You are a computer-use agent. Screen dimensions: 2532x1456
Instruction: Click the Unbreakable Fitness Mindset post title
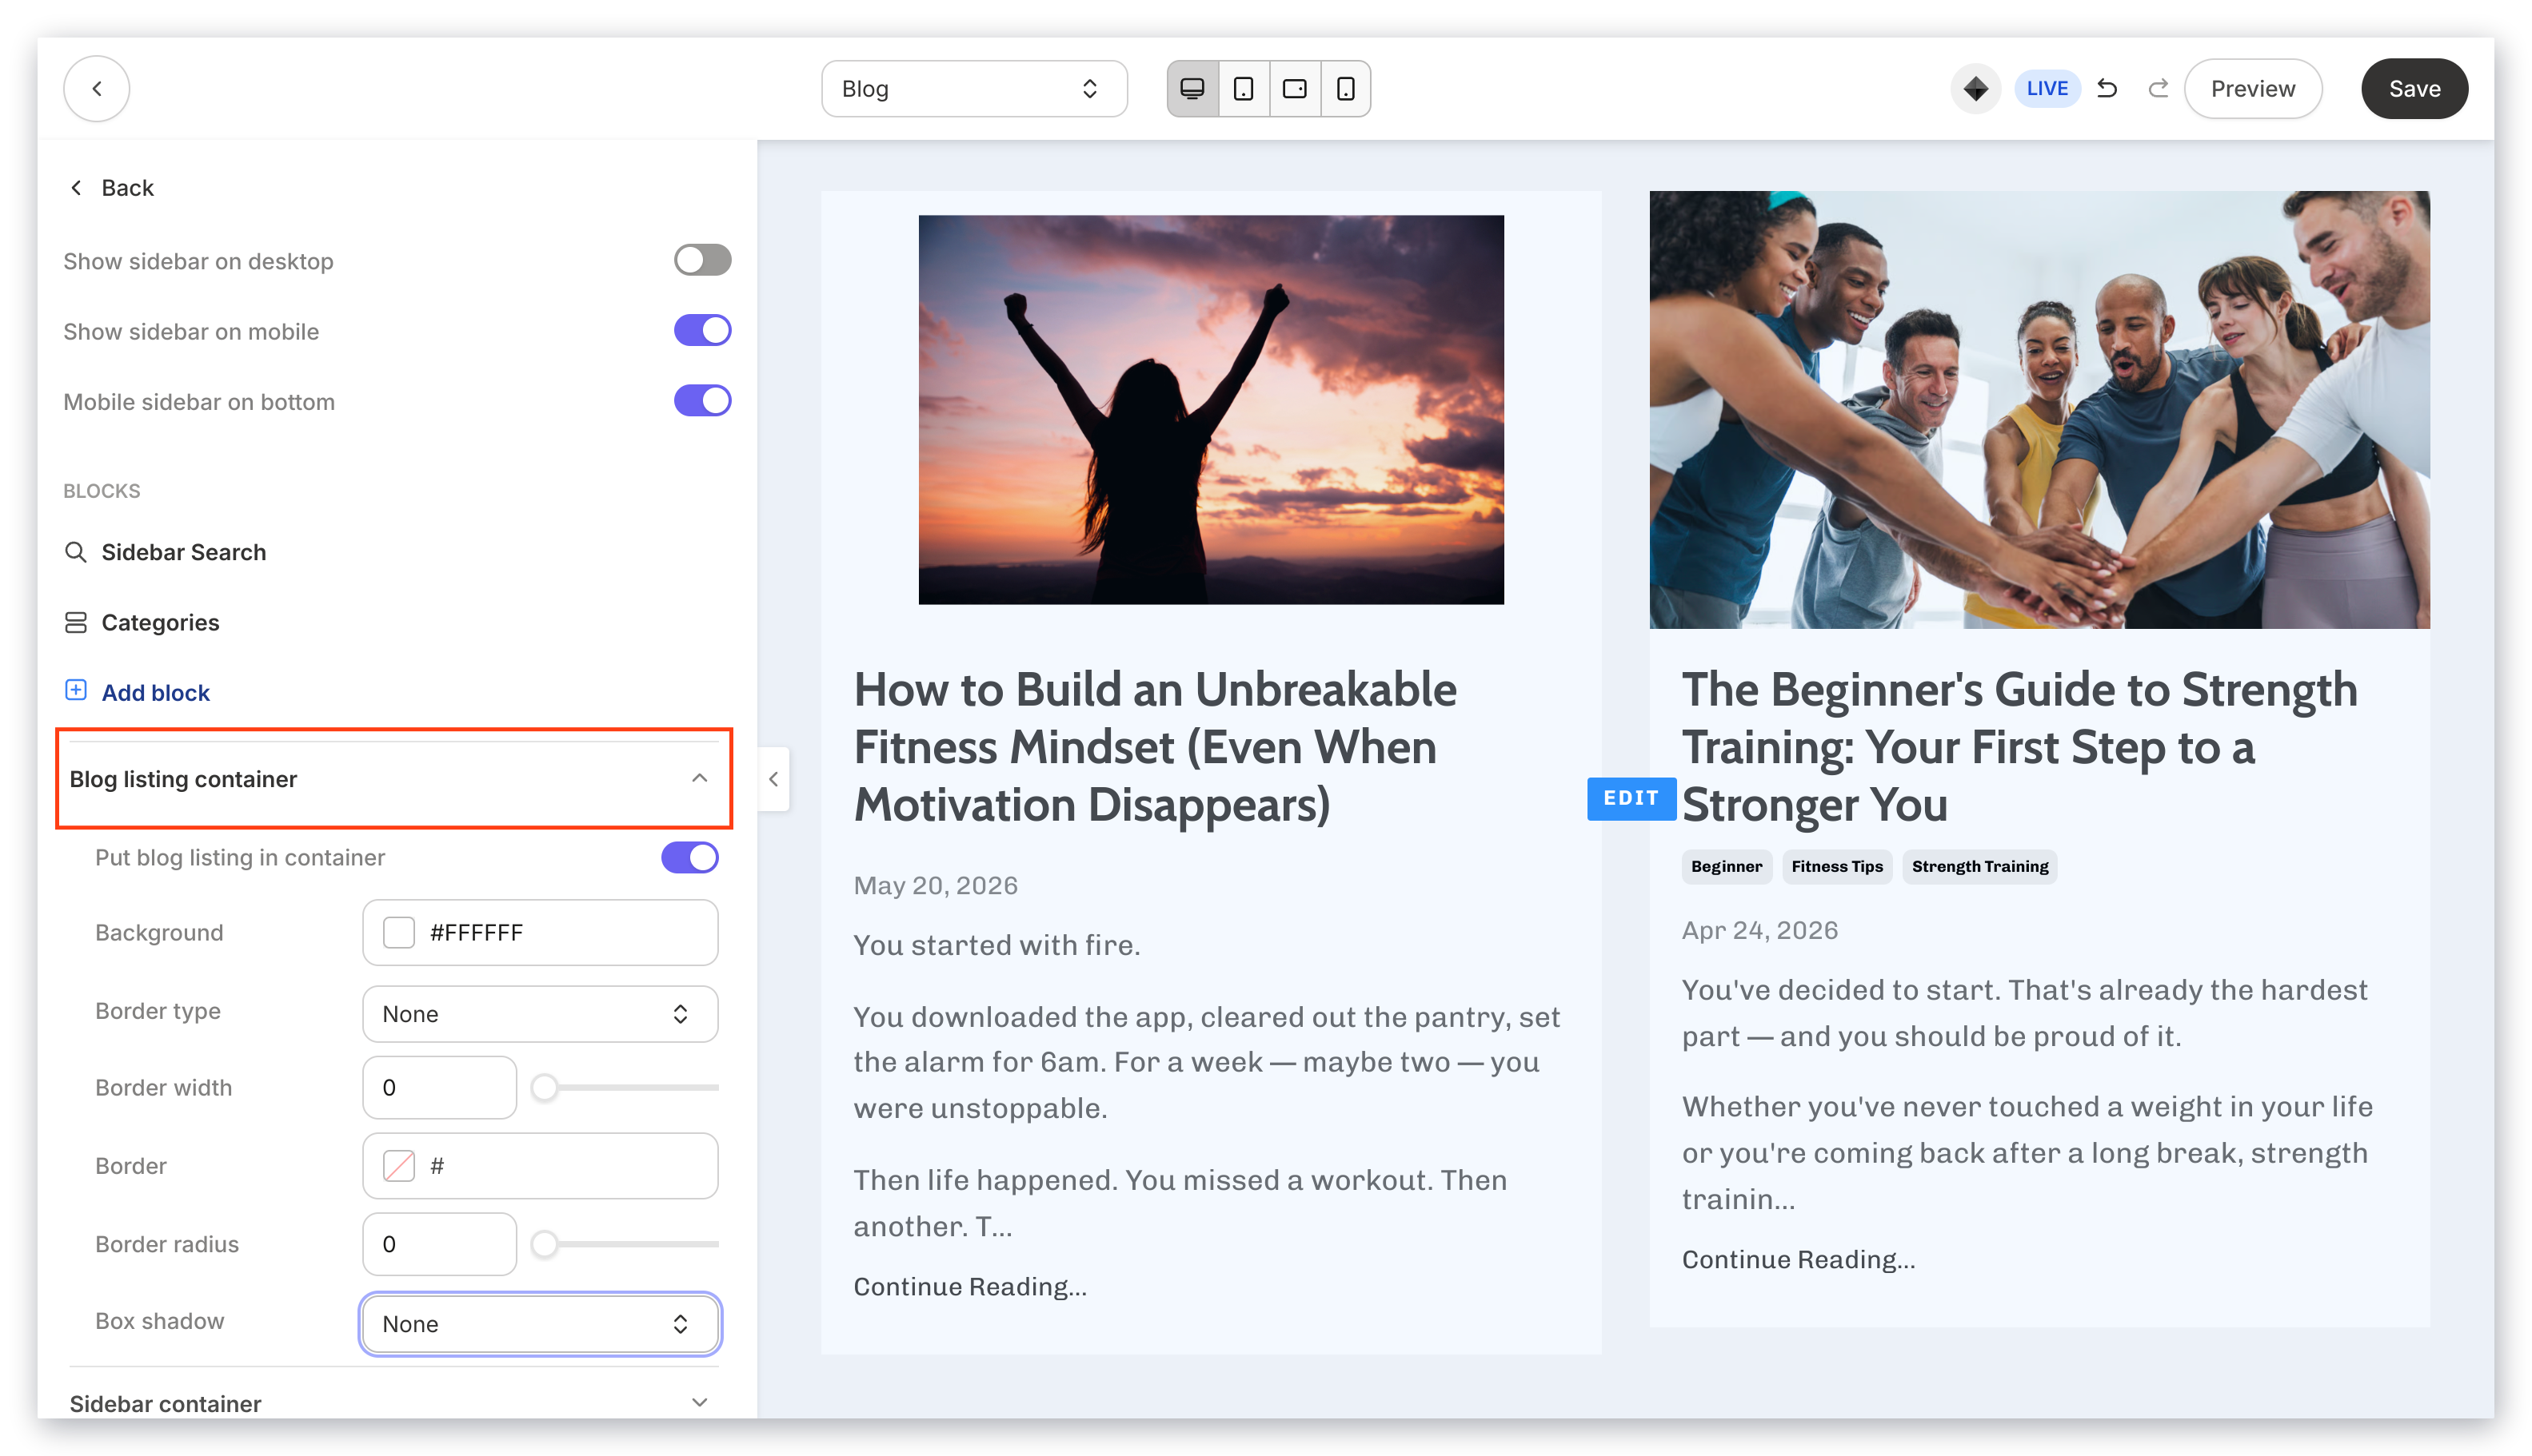tap(1155, 746)
